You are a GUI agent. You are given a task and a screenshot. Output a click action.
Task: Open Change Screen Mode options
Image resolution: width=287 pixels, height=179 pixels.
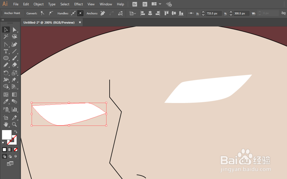tap(10, 164)
